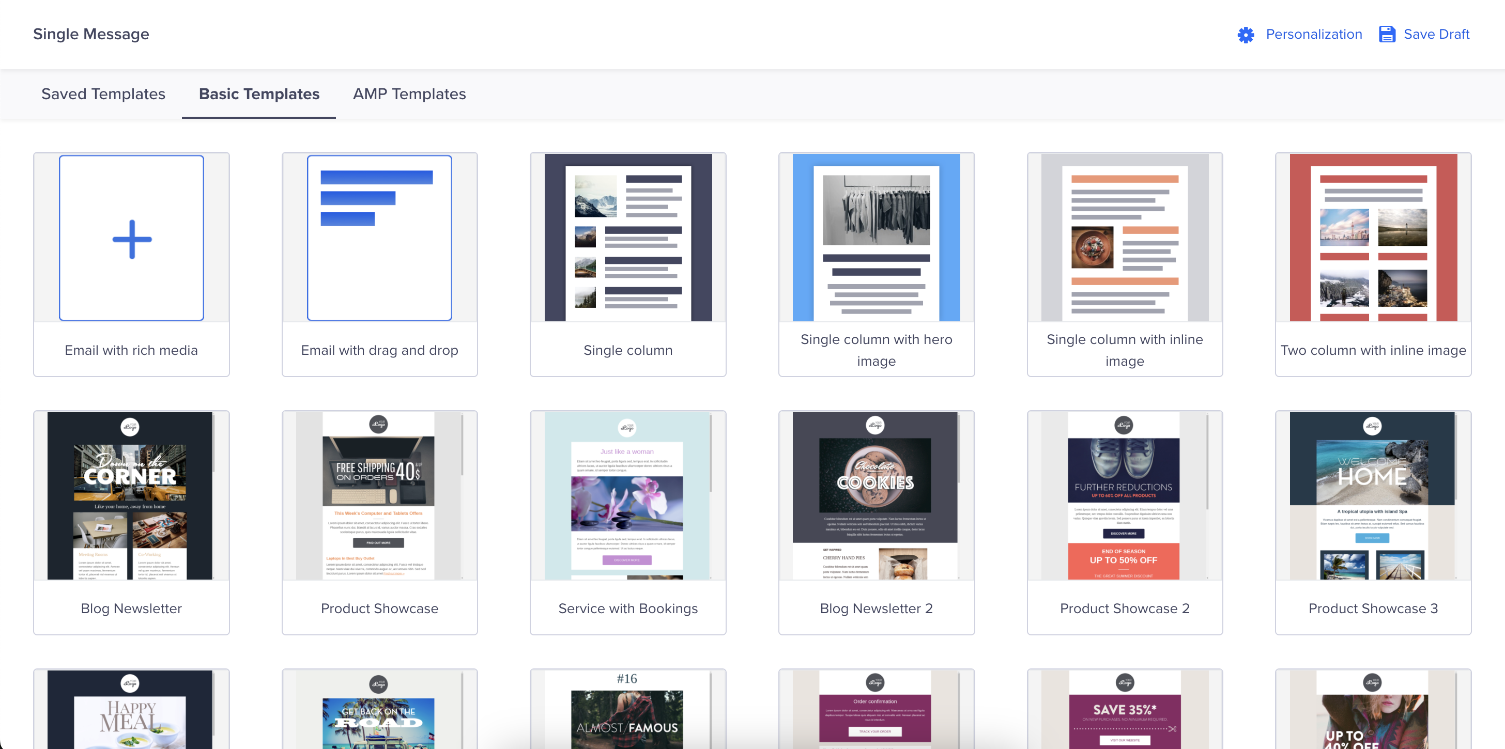Click the Personalization link
1505x749 pixels.
coord(1313,35)
